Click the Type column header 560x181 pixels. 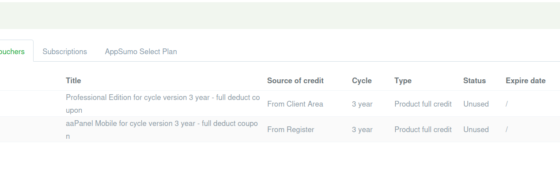coord(403,81)
